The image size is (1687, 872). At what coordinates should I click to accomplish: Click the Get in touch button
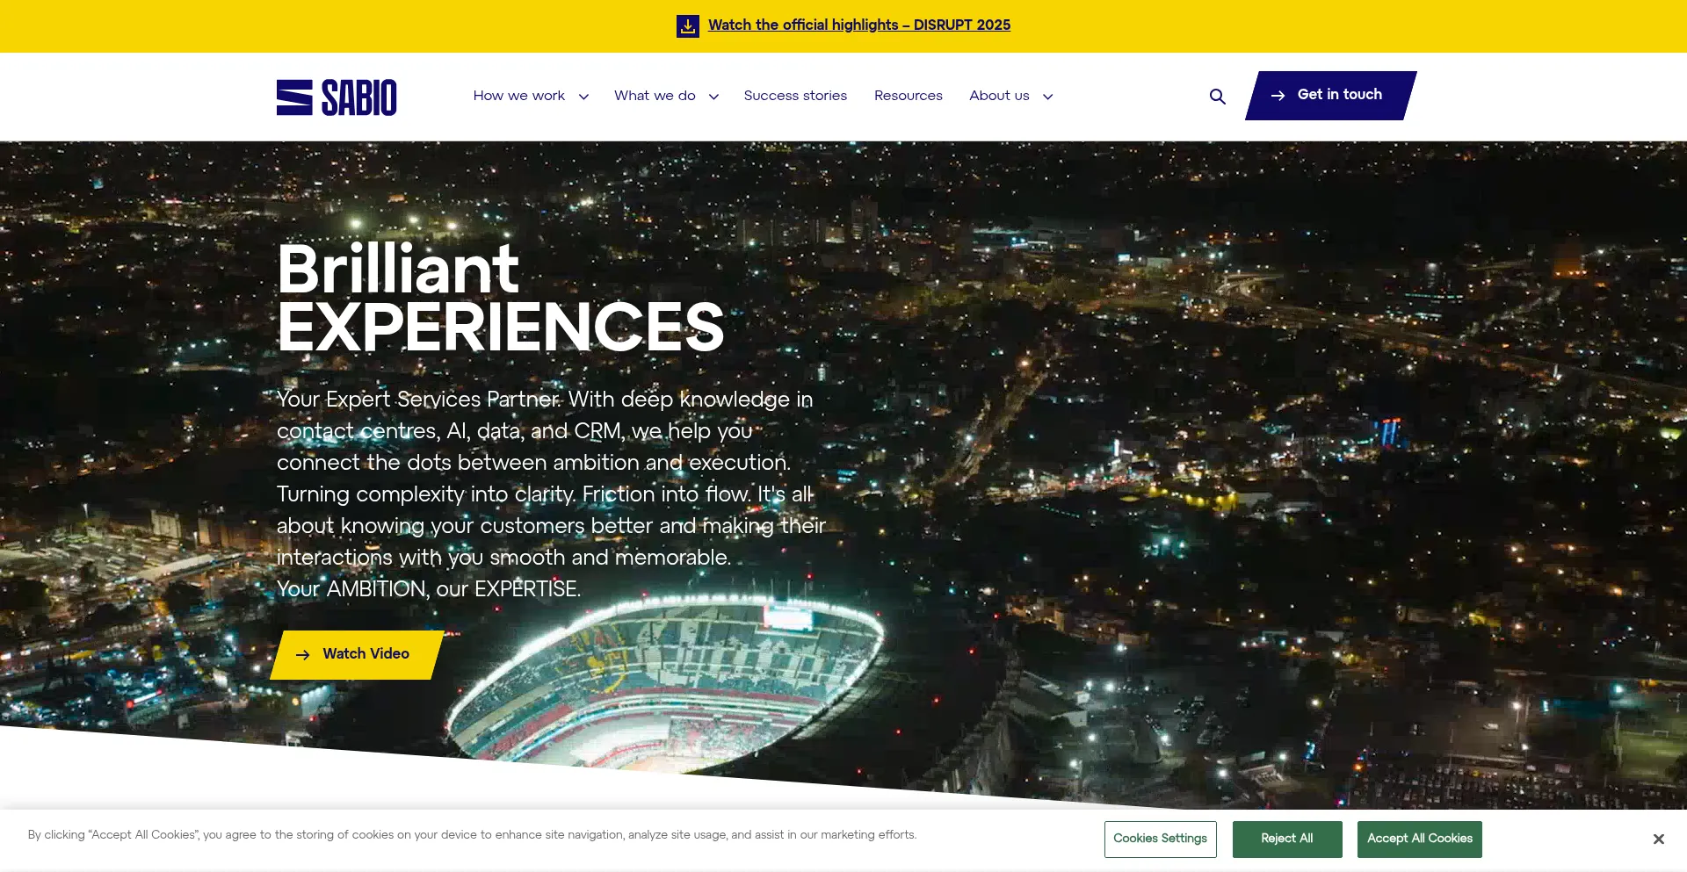[1331, 96]
